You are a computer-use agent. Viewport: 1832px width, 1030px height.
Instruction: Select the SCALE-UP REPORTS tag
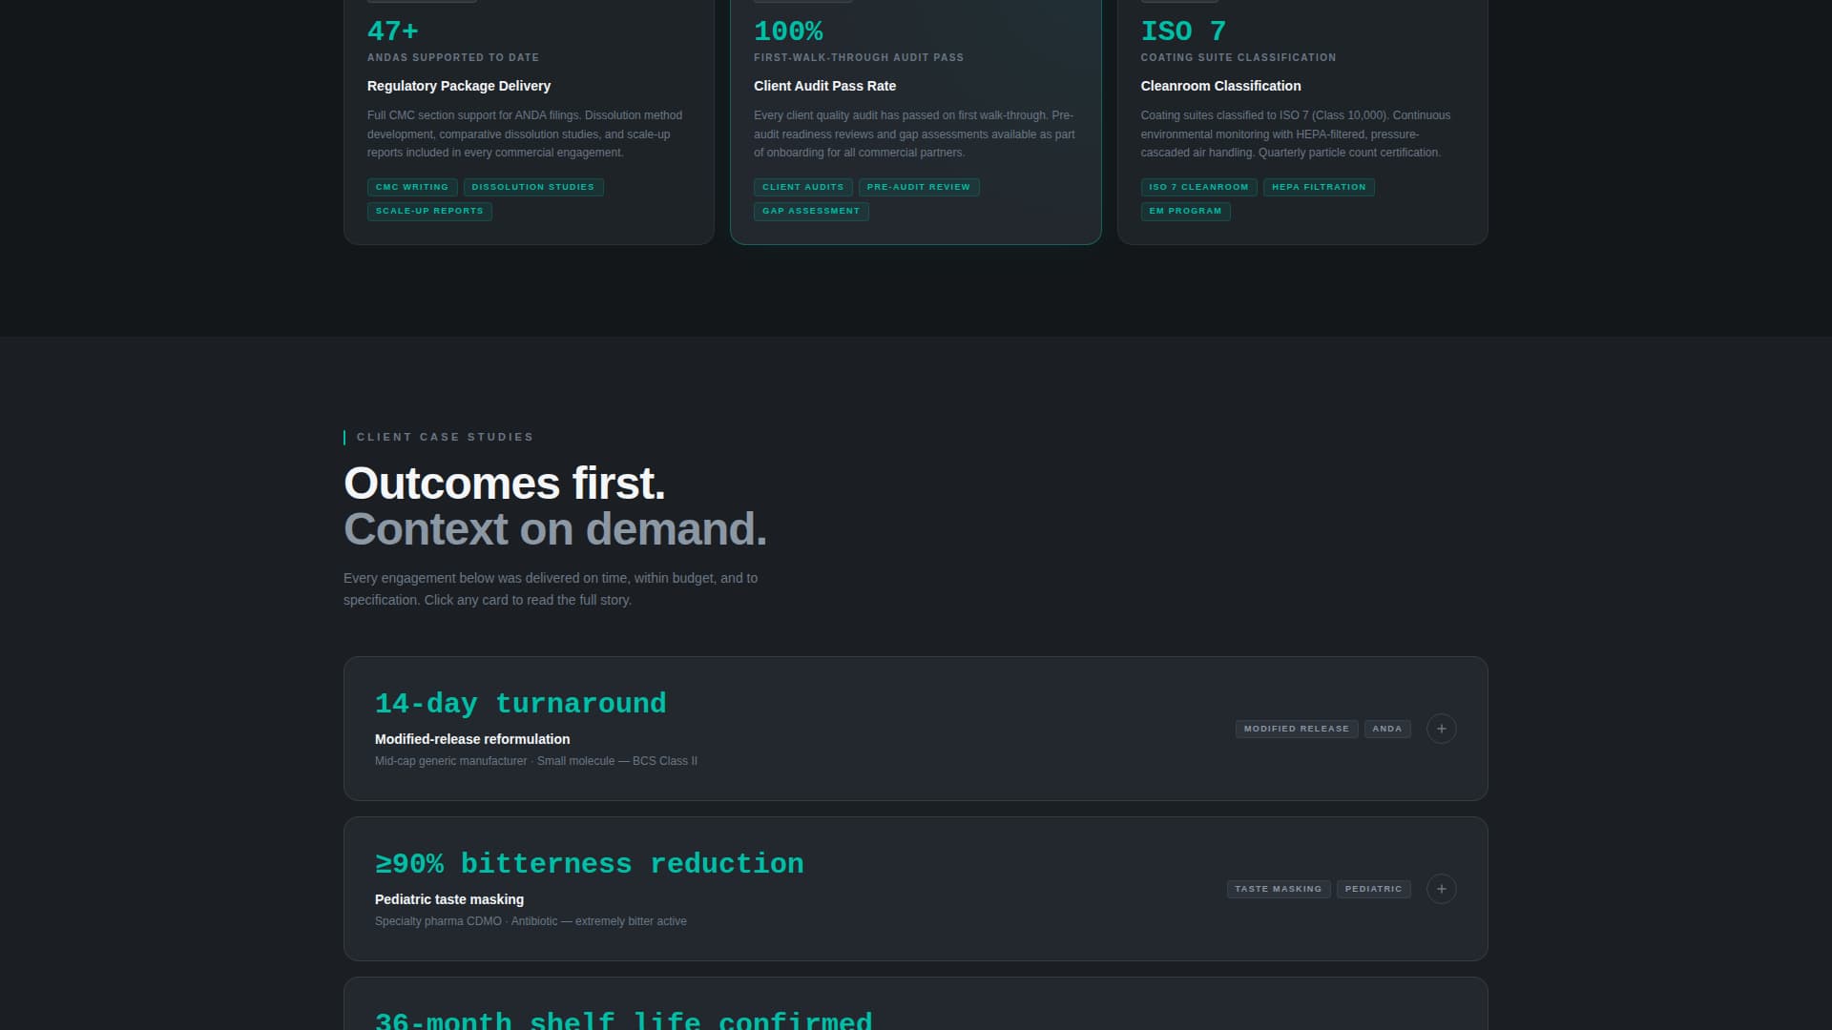(429, 211)
